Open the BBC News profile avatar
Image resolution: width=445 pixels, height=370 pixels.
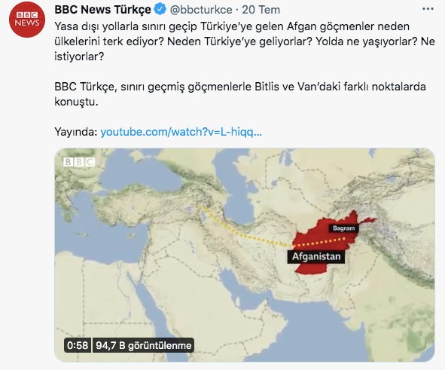27,20
